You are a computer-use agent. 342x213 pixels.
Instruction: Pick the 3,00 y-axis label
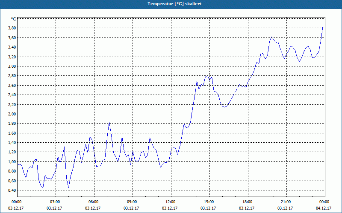pos(12,66)
